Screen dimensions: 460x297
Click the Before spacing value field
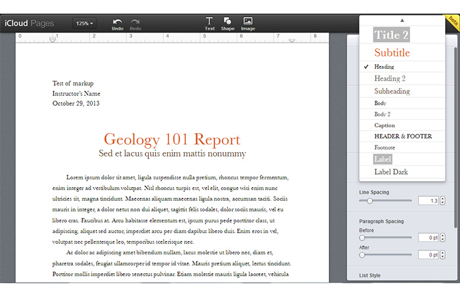(429, 238)
